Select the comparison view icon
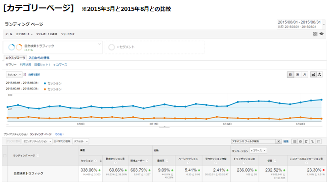This screenshot has height=185, width=332. pos(312,141)
